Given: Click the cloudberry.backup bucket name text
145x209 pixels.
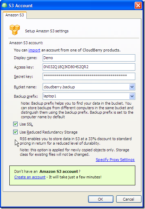Looking at the screenshot, I should [x=59, y=87].
